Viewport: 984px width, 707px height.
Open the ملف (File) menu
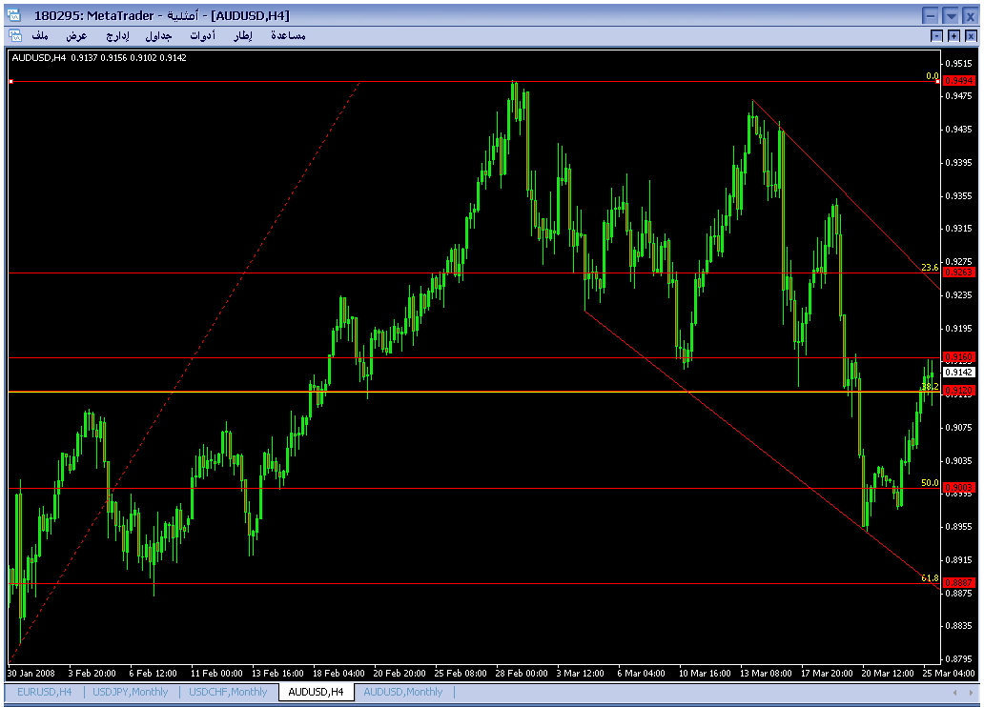tap(39, 36)
